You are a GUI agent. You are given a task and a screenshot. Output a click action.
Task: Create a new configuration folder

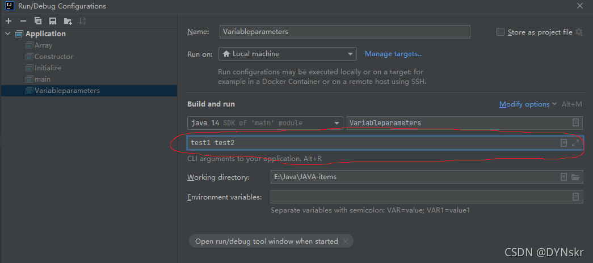tap(68, 21)
